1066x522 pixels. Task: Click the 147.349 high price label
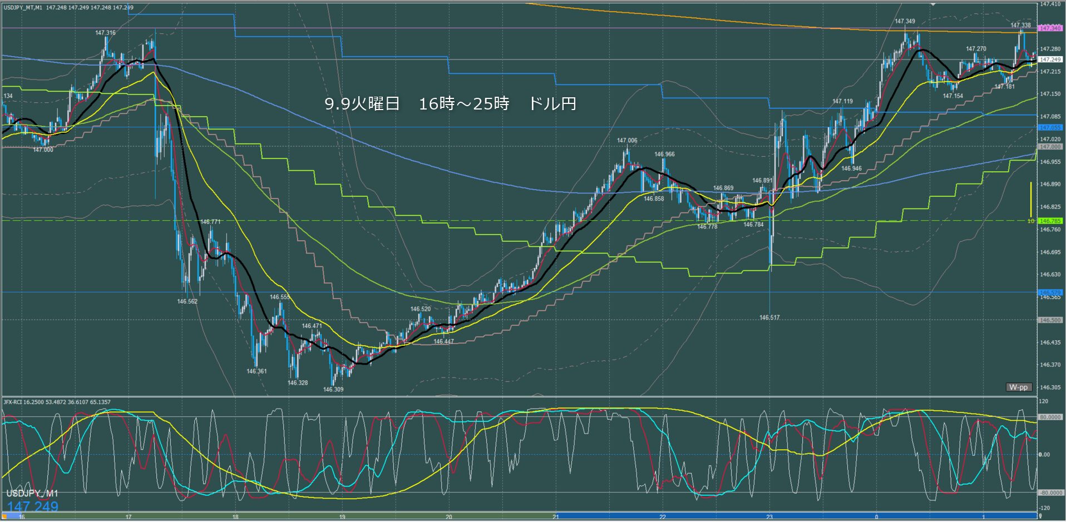(x=905, y=22)
